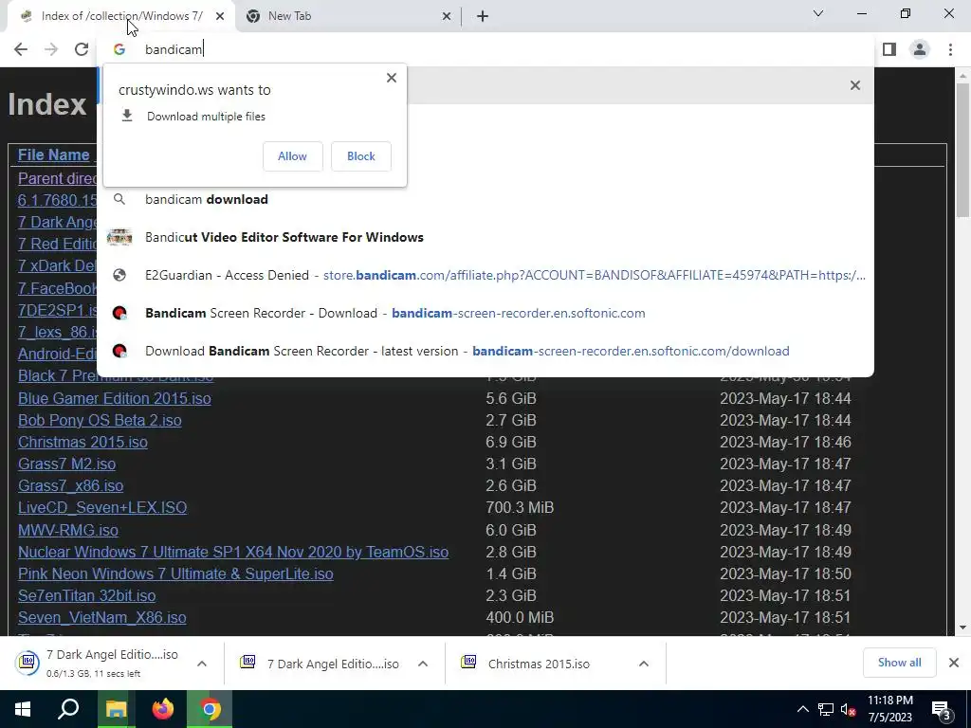971x728 pixels.
Task: Open tab search chevron in title bar
Action: [818, 13]
